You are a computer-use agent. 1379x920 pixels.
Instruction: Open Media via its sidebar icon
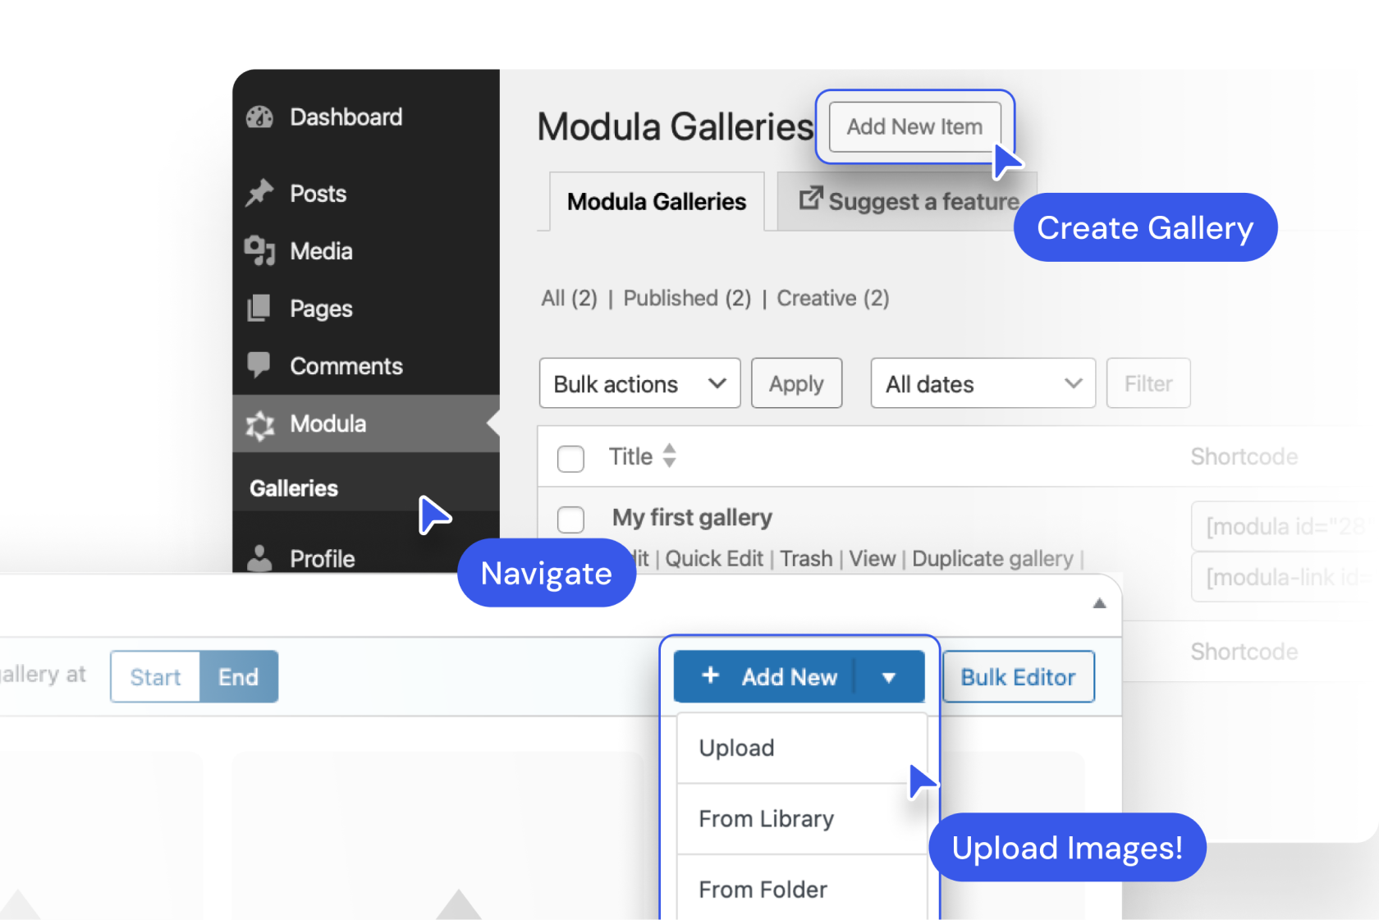tap(259, 251)
